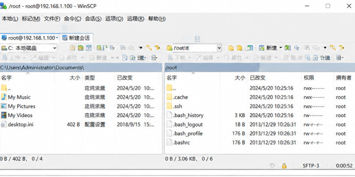
Task: Open the 帮助(H) menu
Action: click(x=157, y=19)
